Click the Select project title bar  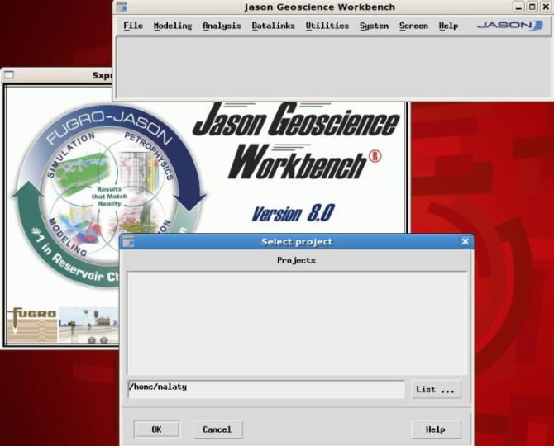(x=297, y=242)
